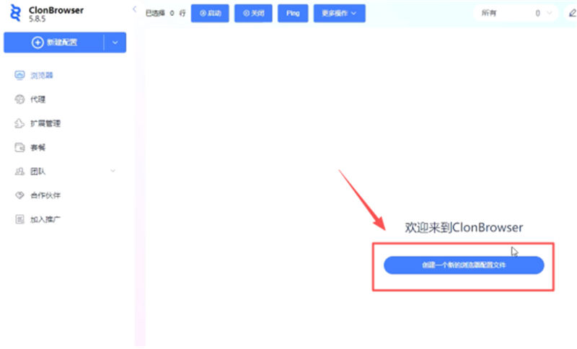
Task: Click the team people icon
Action: pos(19,172)
